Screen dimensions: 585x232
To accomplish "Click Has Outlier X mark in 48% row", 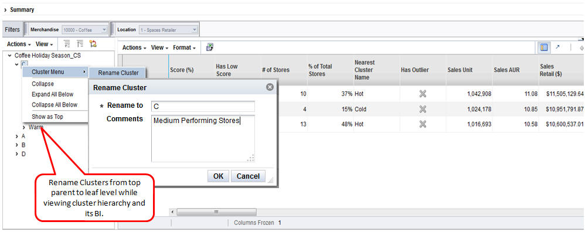I will coord(422,124).
